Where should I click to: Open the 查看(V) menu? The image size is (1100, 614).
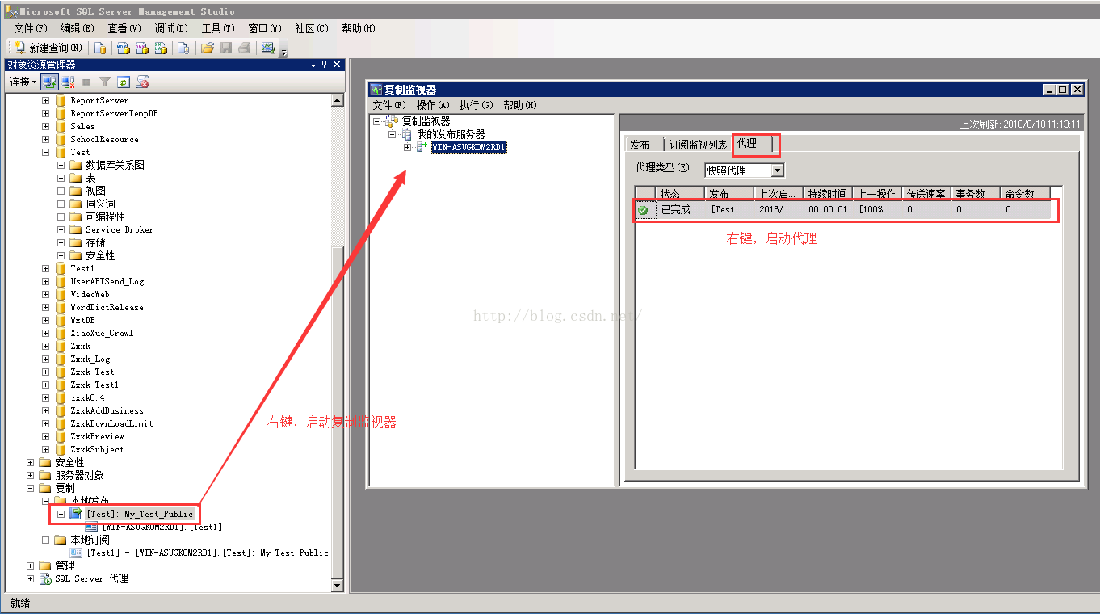tap(124, 28)
